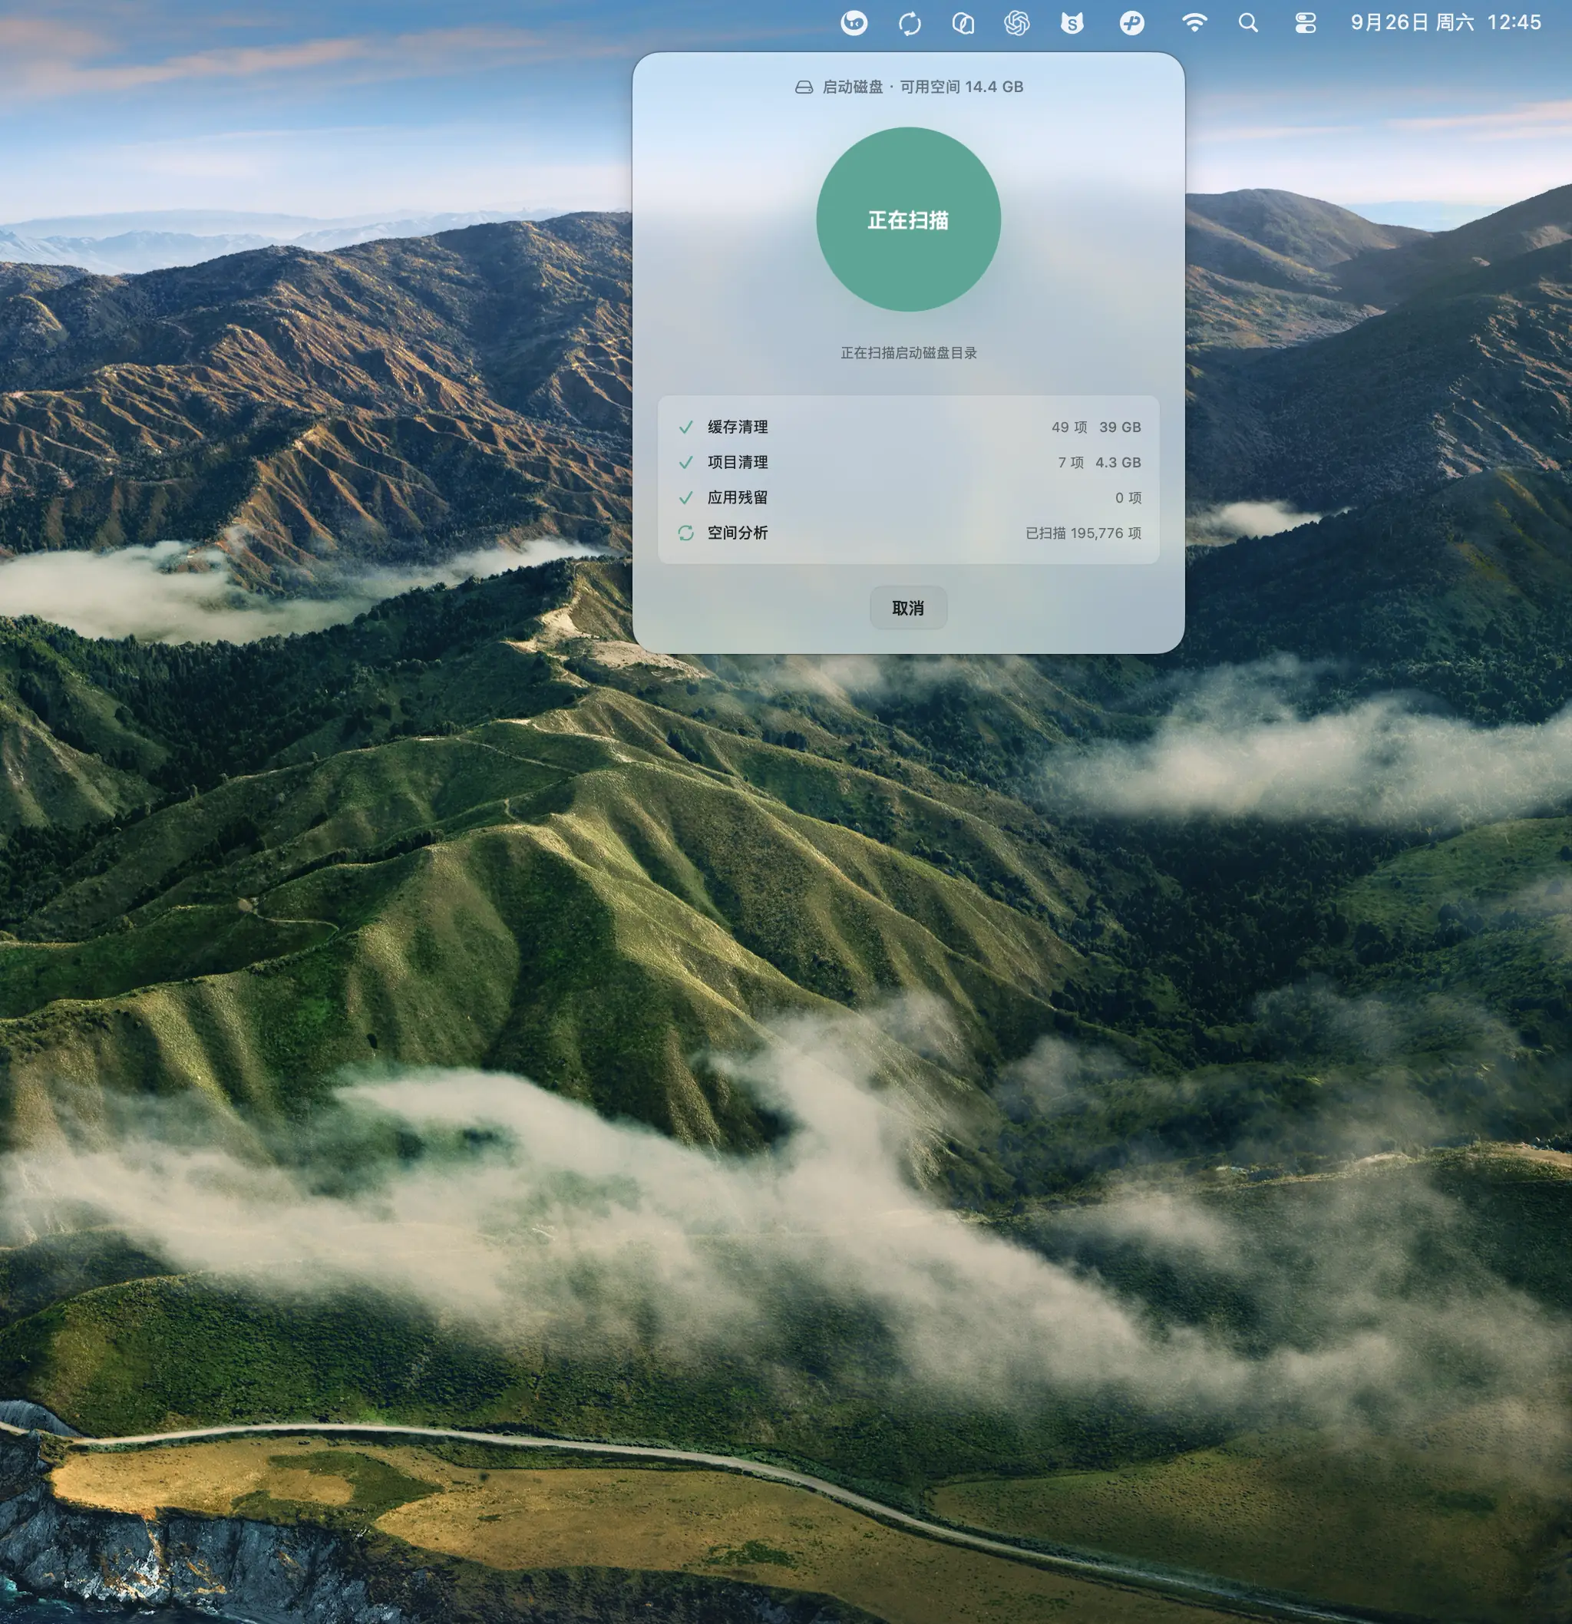1572x1624 pixels.
Task: Open the leaf-in-circle menu bar app
Action: point(963,23)
